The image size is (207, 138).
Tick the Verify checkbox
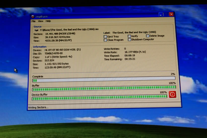point(129,36)
